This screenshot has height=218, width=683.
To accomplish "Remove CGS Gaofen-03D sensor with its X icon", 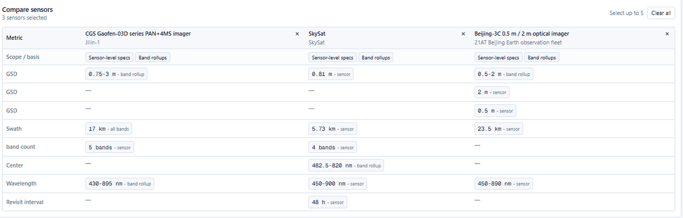I will [x=297, y=34].
